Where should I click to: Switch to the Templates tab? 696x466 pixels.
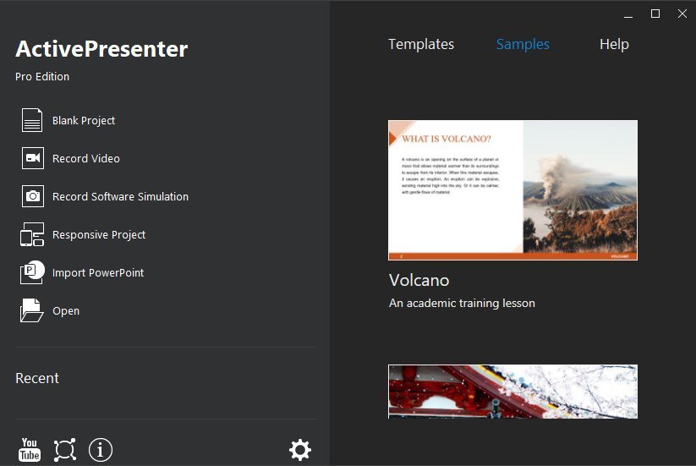(x=421, y=44)
